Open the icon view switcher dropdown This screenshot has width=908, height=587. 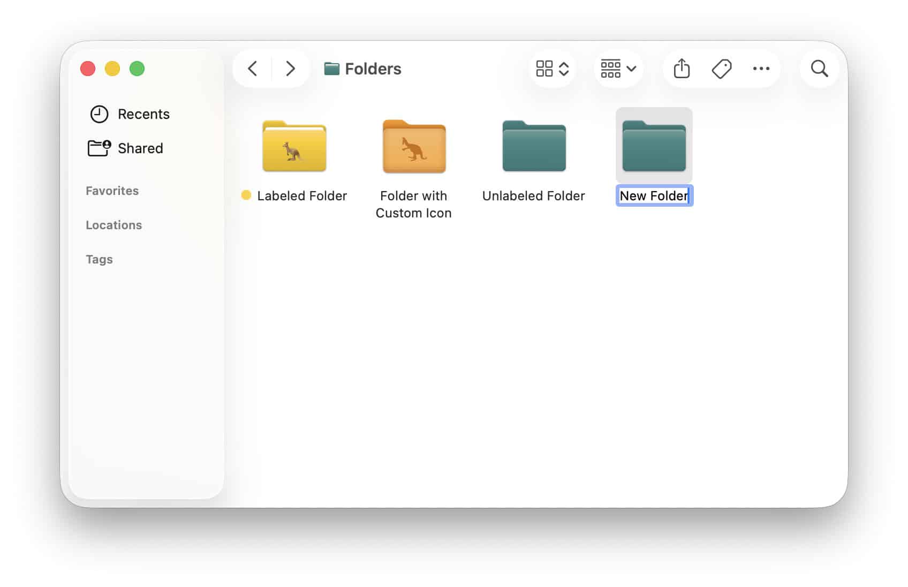coord(553,69)
